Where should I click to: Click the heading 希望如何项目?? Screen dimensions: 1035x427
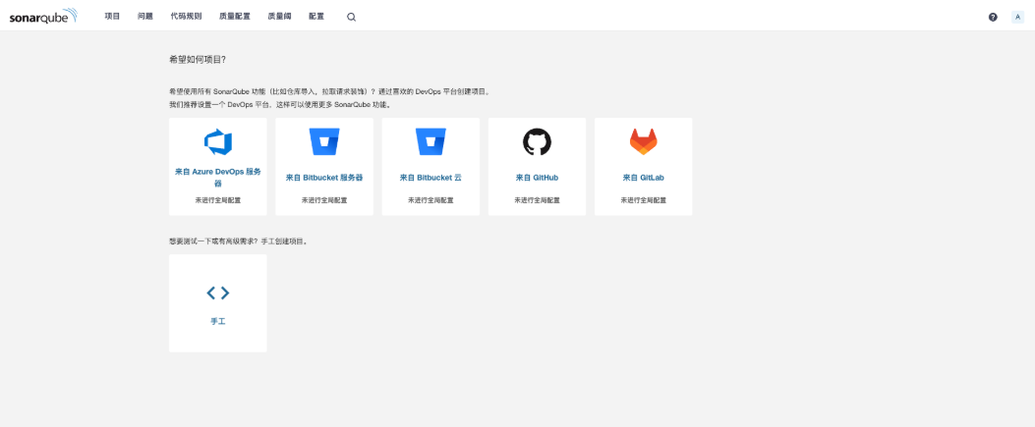pyautogui.click(x=198, y=59)
